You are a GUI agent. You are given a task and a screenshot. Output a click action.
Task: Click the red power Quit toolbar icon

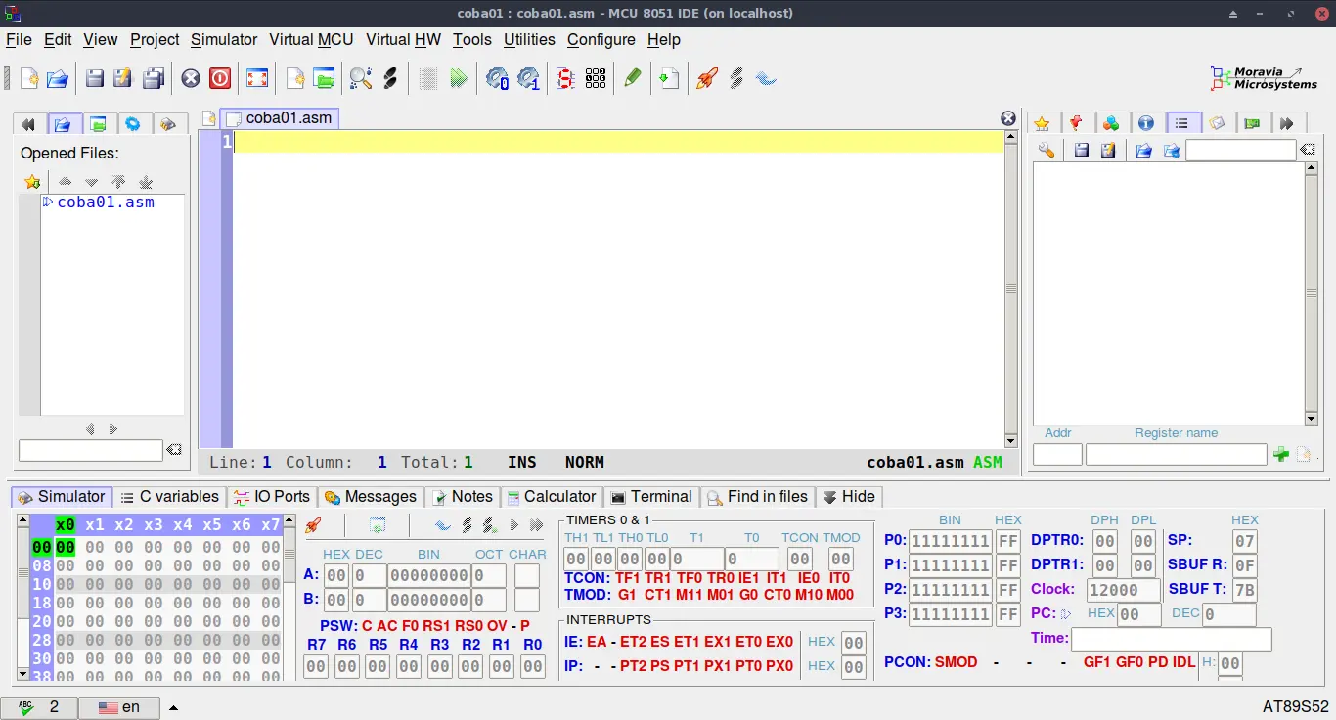(220, 79)
